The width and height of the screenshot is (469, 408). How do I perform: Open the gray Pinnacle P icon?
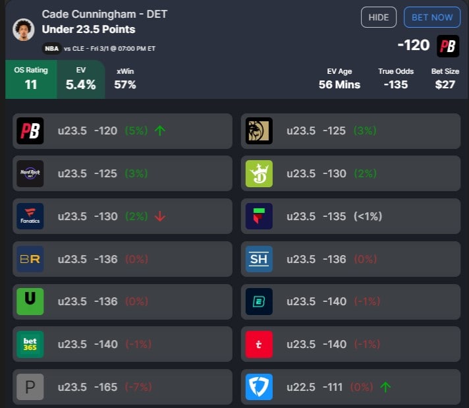coord(30,387)
